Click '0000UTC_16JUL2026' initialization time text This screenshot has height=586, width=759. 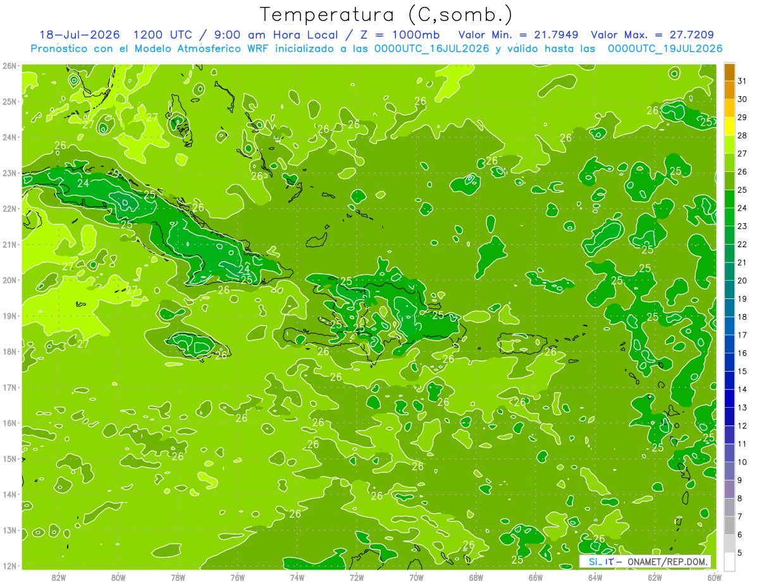click(x=432, y=49)
